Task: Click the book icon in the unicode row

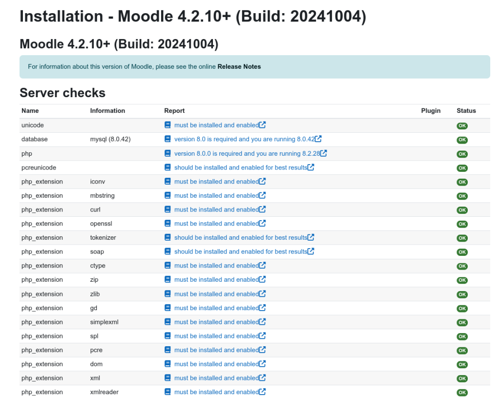Action: tap(167, 125)
